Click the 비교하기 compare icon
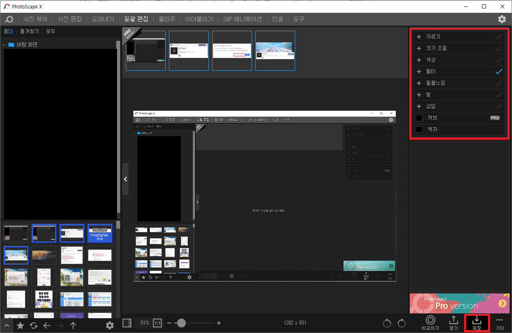512x333 pixels. [x=430, y=320]
